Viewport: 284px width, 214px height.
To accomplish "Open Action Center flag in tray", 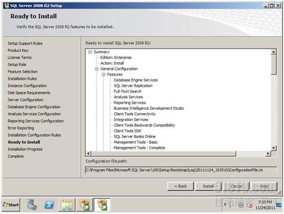I will [x=232, y=205].
